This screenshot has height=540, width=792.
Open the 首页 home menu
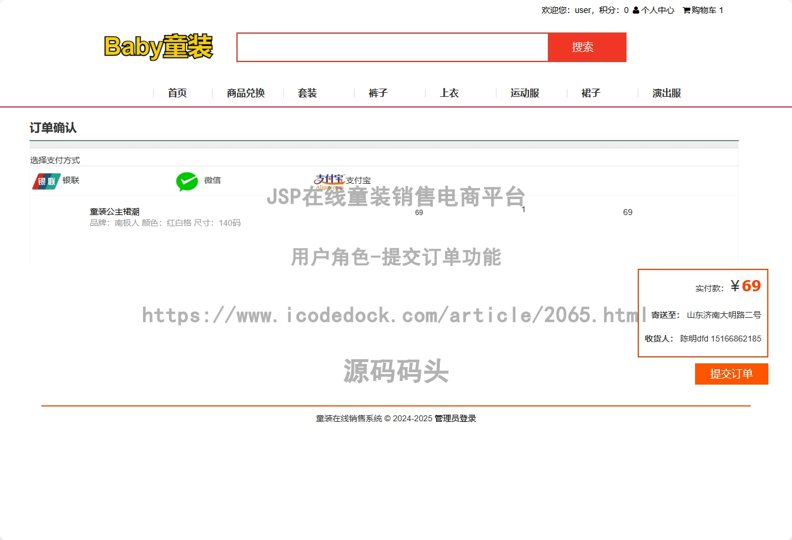177,93
